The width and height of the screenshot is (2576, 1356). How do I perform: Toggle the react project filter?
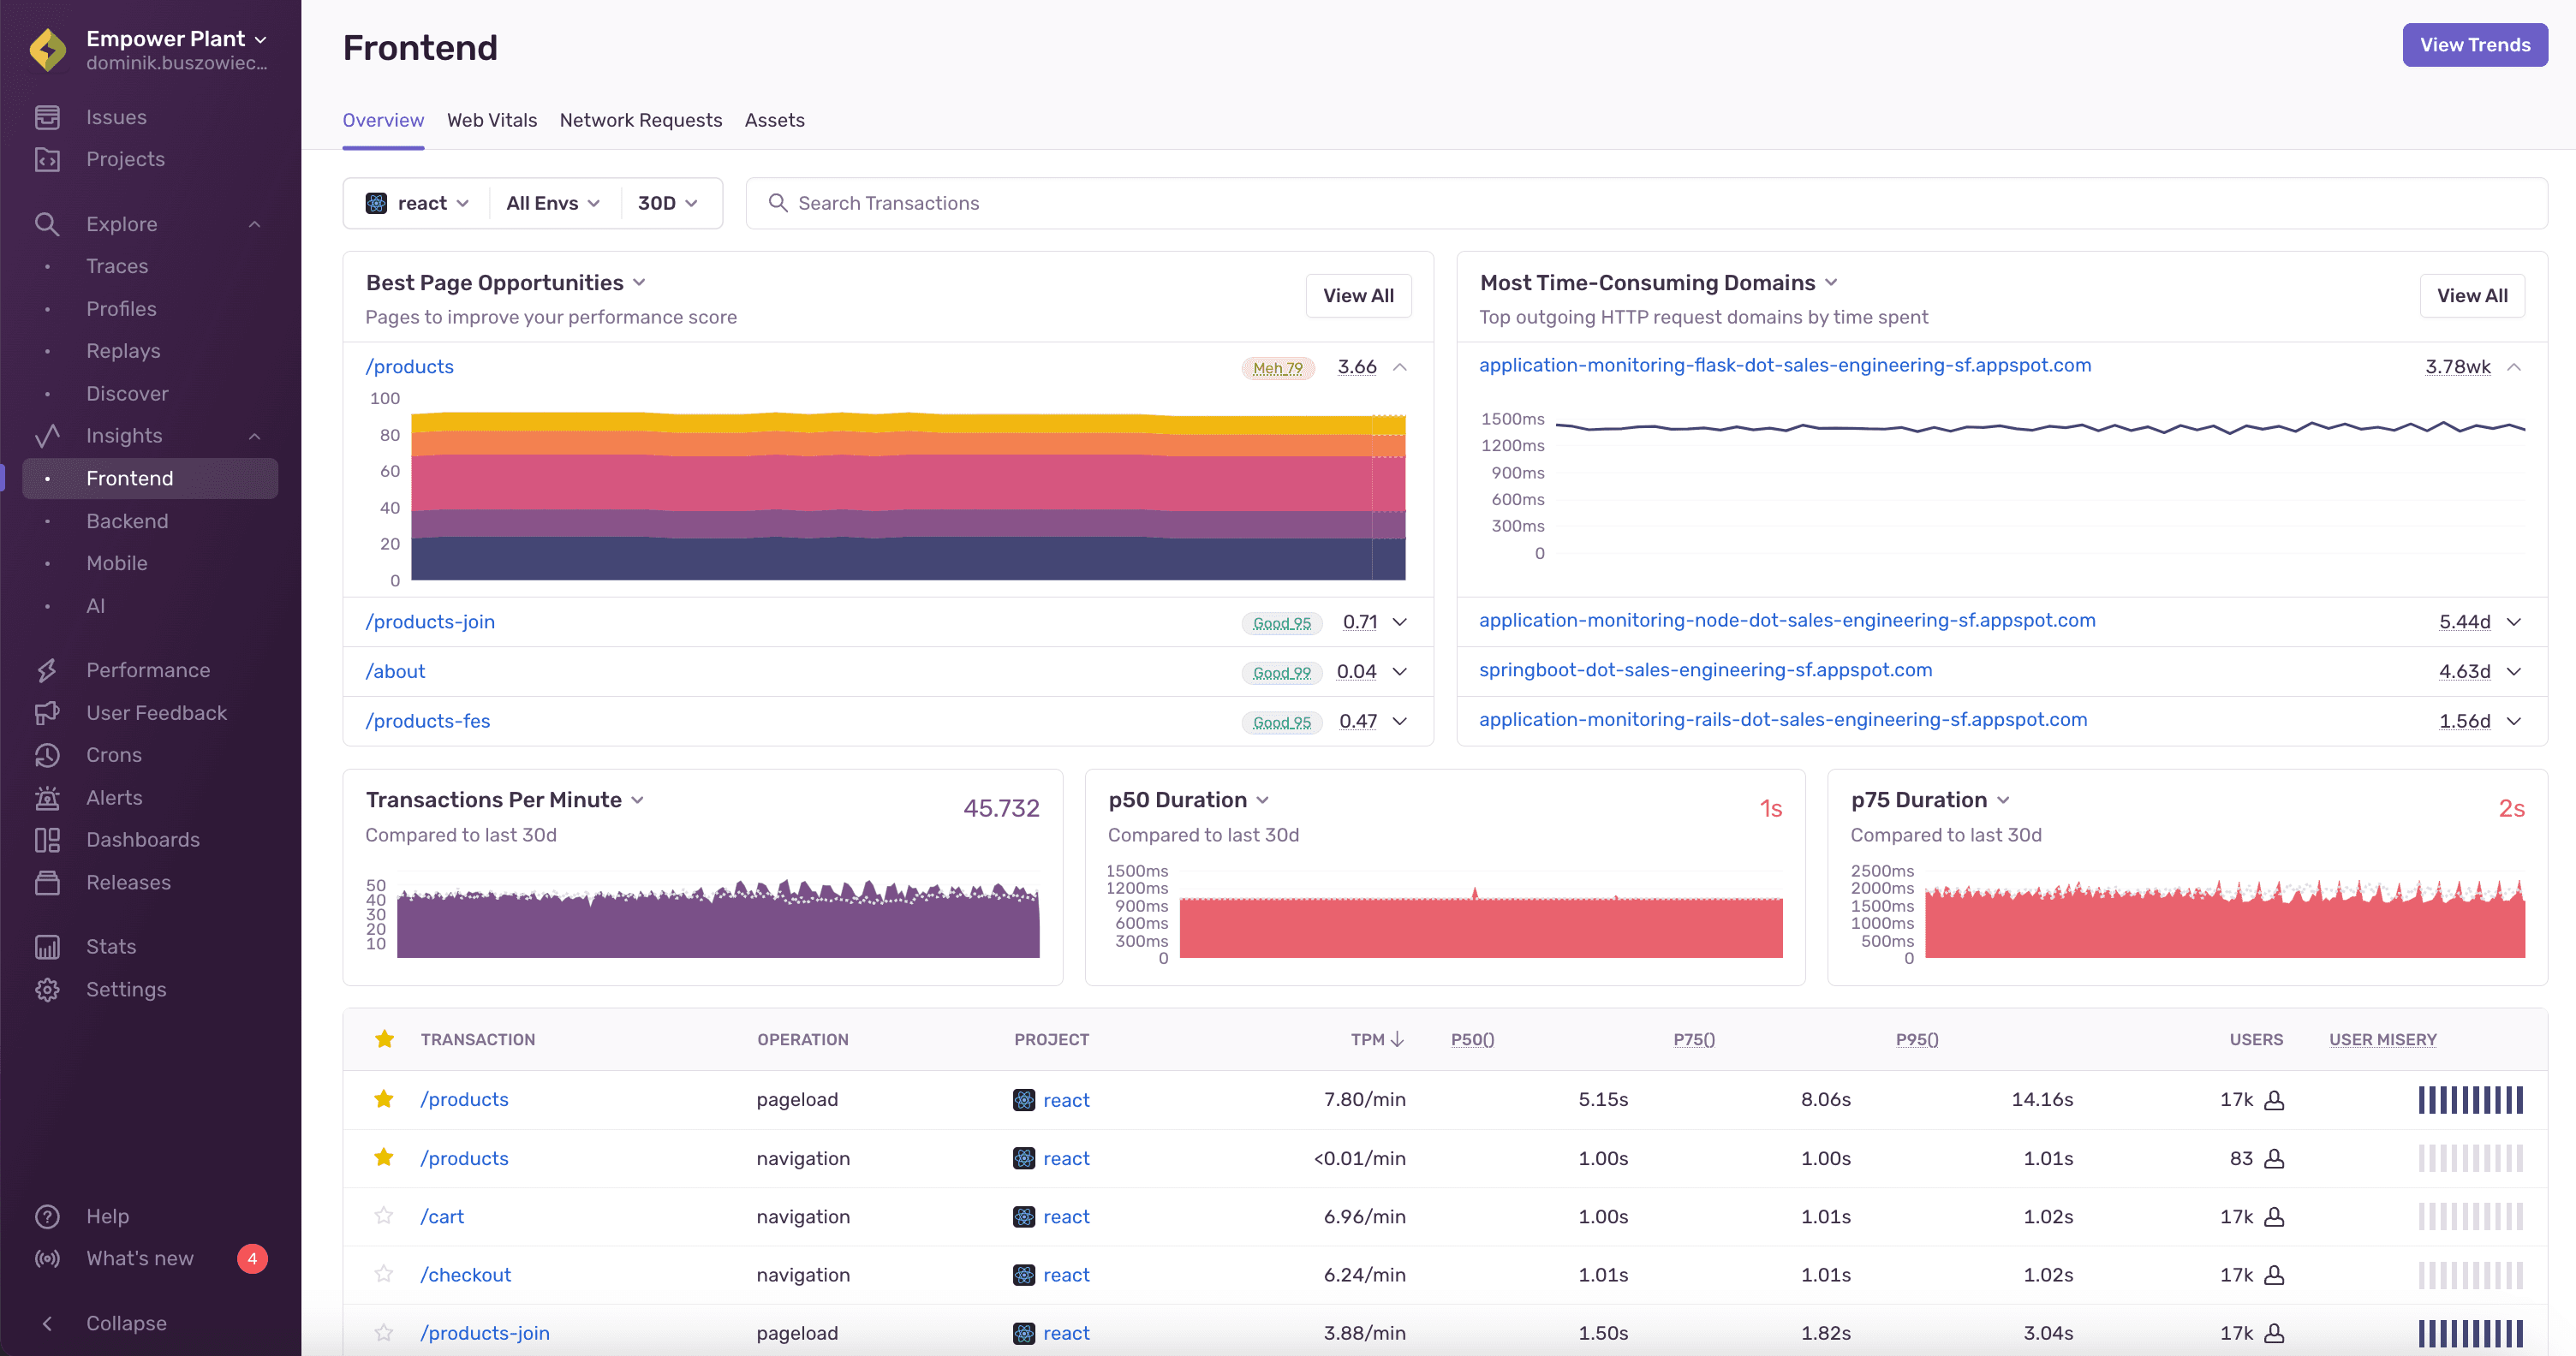[x=415, y=203]
